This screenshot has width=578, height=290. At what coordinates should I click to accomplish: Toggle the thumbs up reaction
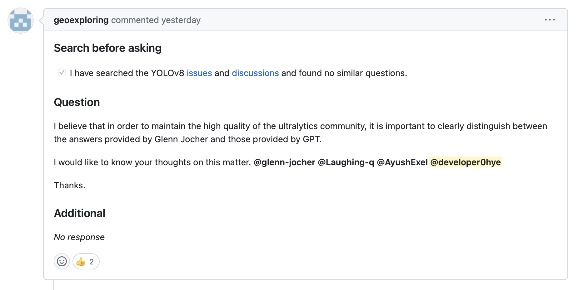(86, 261)
